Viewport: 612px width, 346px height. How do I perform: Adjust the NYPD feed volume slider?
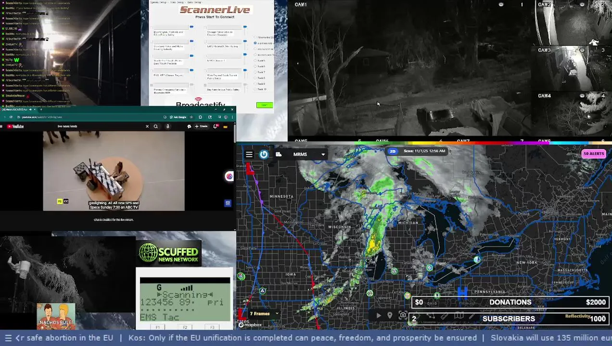(245, 54)
